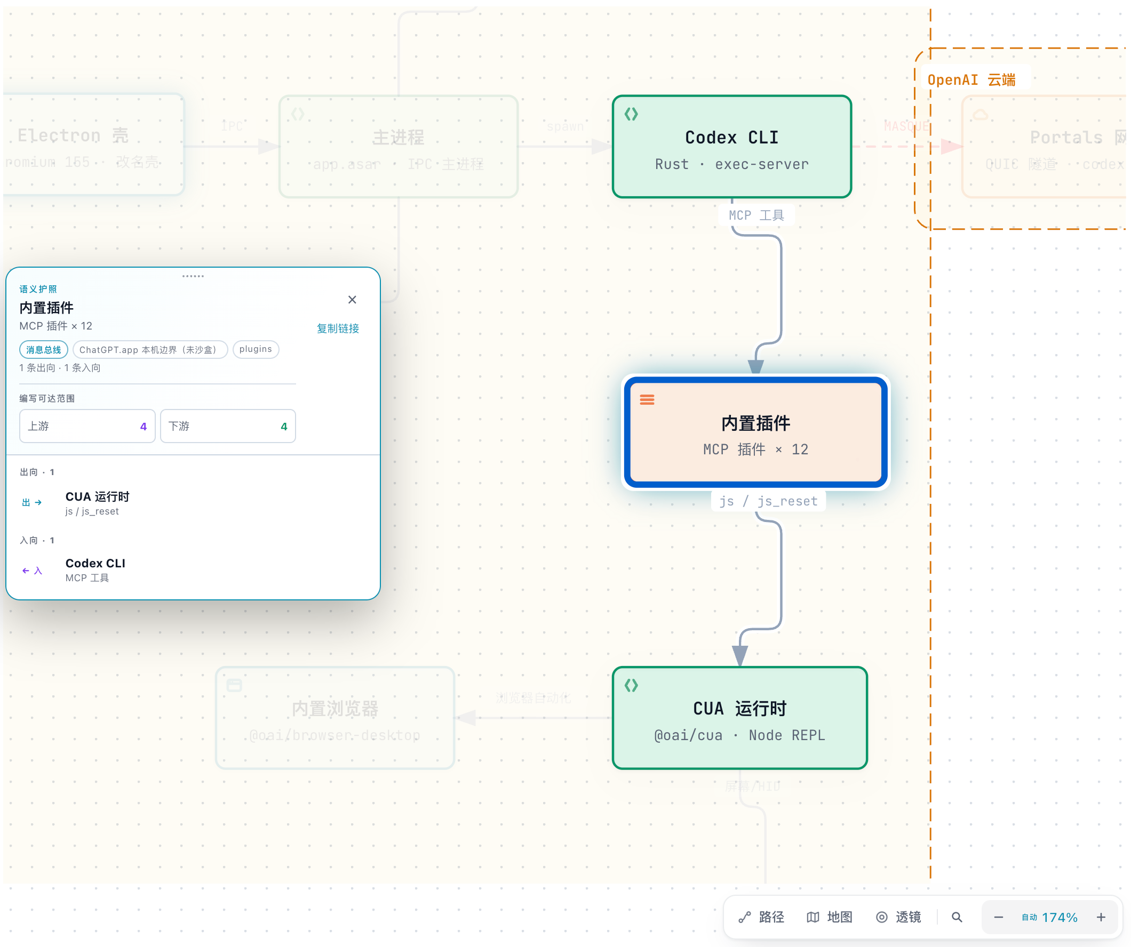Switch to 透镜 mode in toolbar
Image resolution: width=1131 pixels, height=947 pixels.
tap(898, 917)
